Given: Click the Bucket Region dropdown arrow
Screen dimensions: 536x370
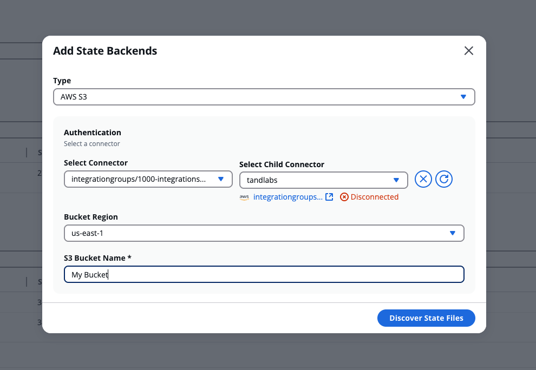Looking at the screenshot, I should pyautogui.click(x=453, y=233).
